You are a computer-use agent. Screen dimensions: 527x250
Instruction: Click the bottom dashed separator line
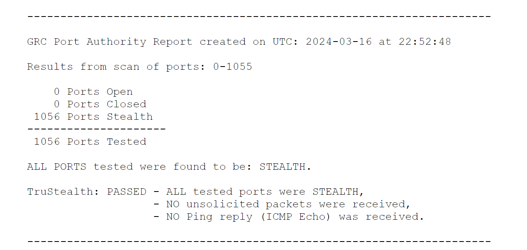259,242
